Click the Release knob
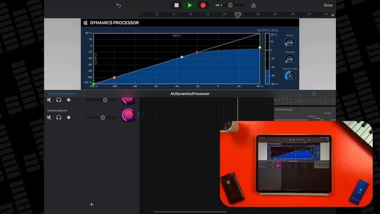Screen dimensions: 380x214 point(290,59)
